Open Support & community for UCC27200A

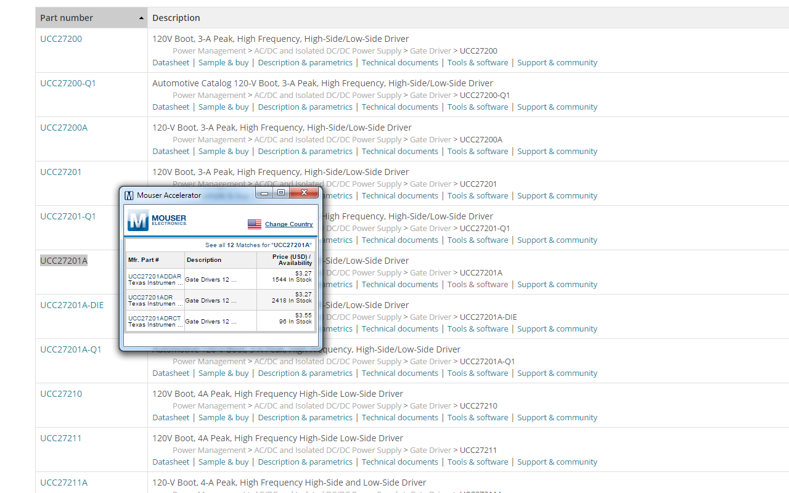557,152
